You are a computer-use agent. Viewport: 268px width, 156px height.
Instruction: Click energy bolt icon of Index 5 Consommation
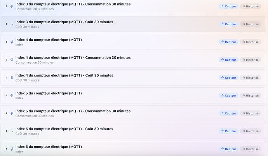pyautogui.click(x=12, y=113)
